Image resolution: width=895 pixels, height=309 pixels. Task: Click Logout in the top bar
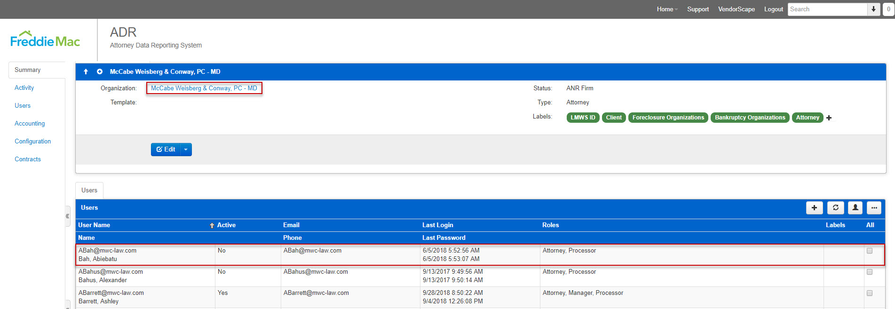774,9
